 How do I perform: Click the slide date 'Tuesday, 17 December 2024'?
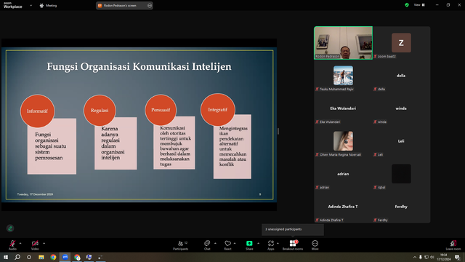[35, 194]
